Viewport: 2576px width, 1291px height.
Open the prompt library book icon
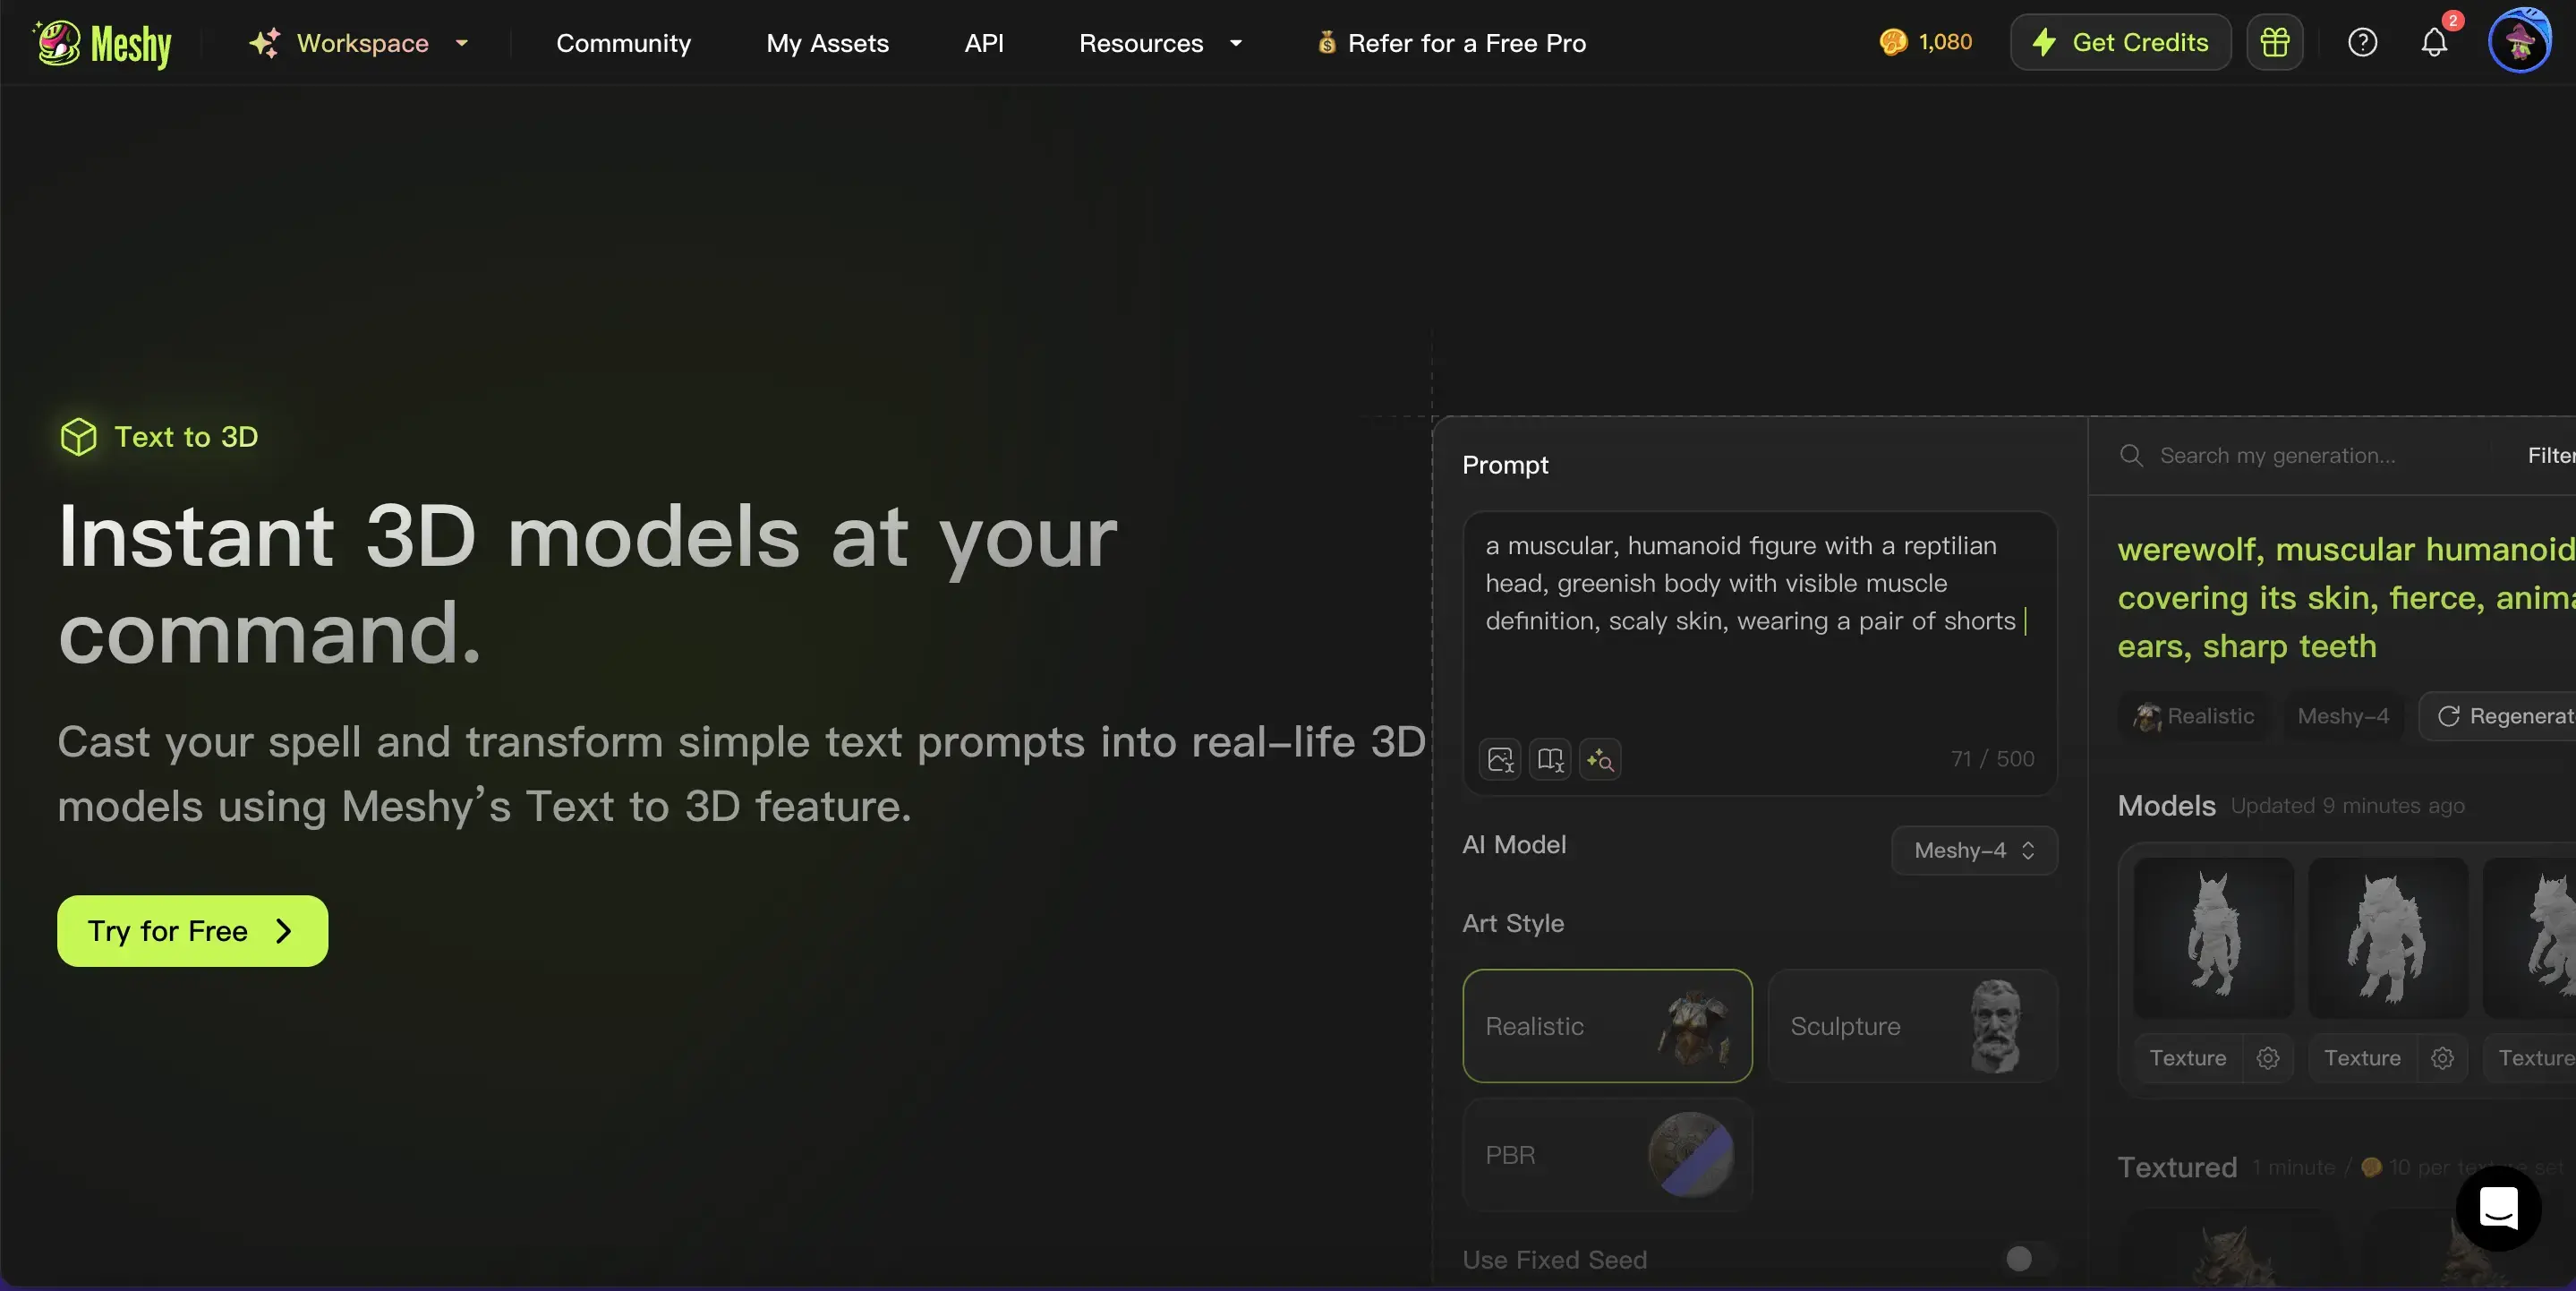coord(1550,759)
